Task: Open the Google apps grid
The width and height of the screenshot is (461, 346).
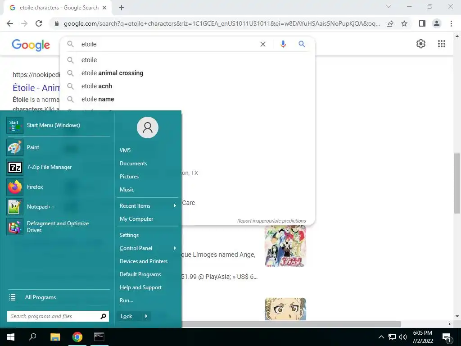Action: [441, 44]
